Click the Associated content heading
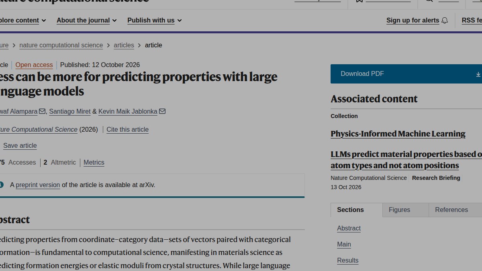Screen dimensions: 482x271 (x=374, y=99)
